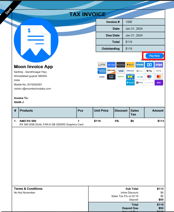Viewport: 174px width, 212px height.
Task: Click the iZettle payment icon
Action: click(102, 77)
